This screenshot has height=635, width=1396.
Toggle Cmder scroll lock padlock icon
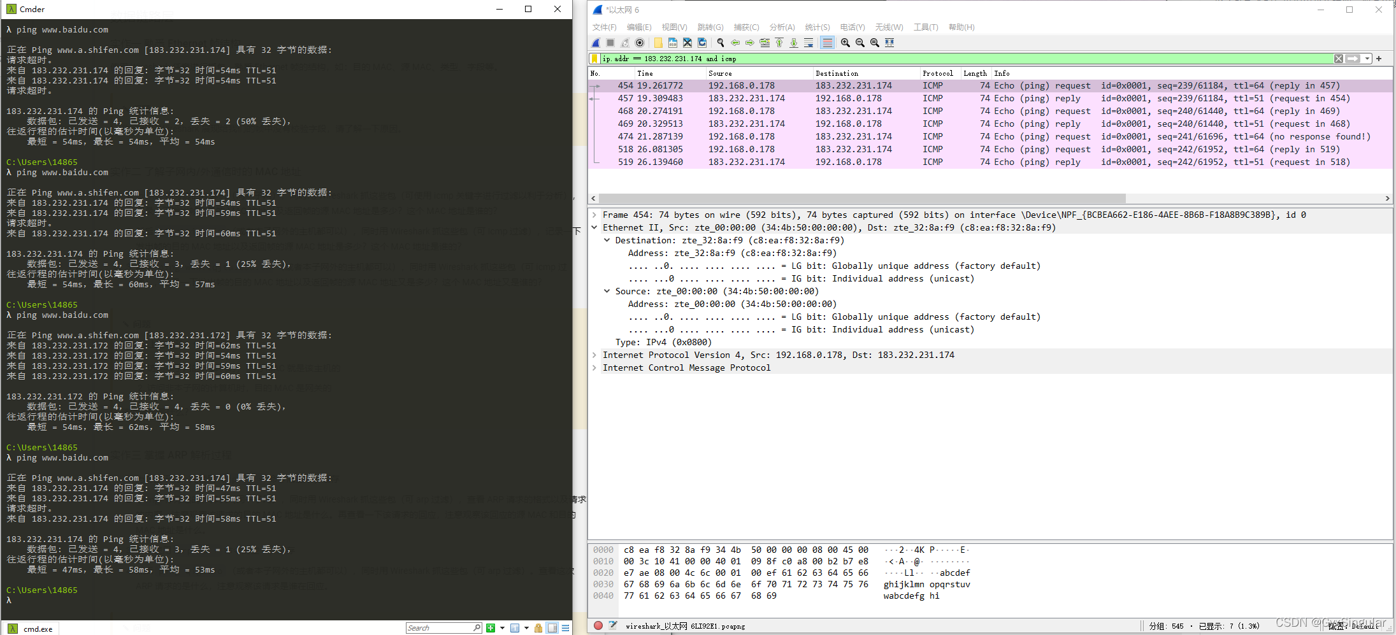pyautogui.click(x=538, y=628)
